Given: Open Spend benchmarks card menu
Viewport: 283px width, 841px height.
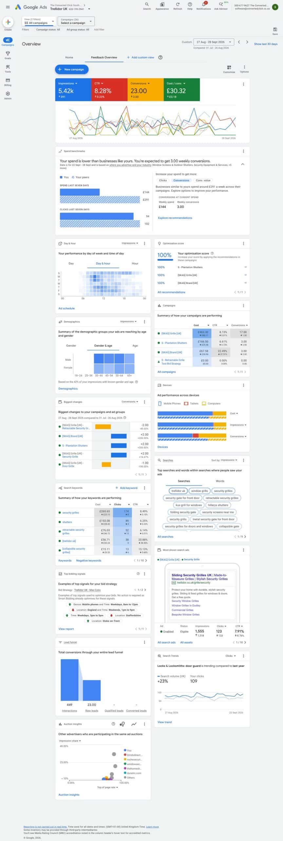Looking at the screenshot, I should click(243, 151).
